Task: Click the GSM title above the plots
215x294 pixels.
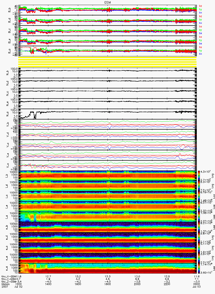Action: click(107, 3)
